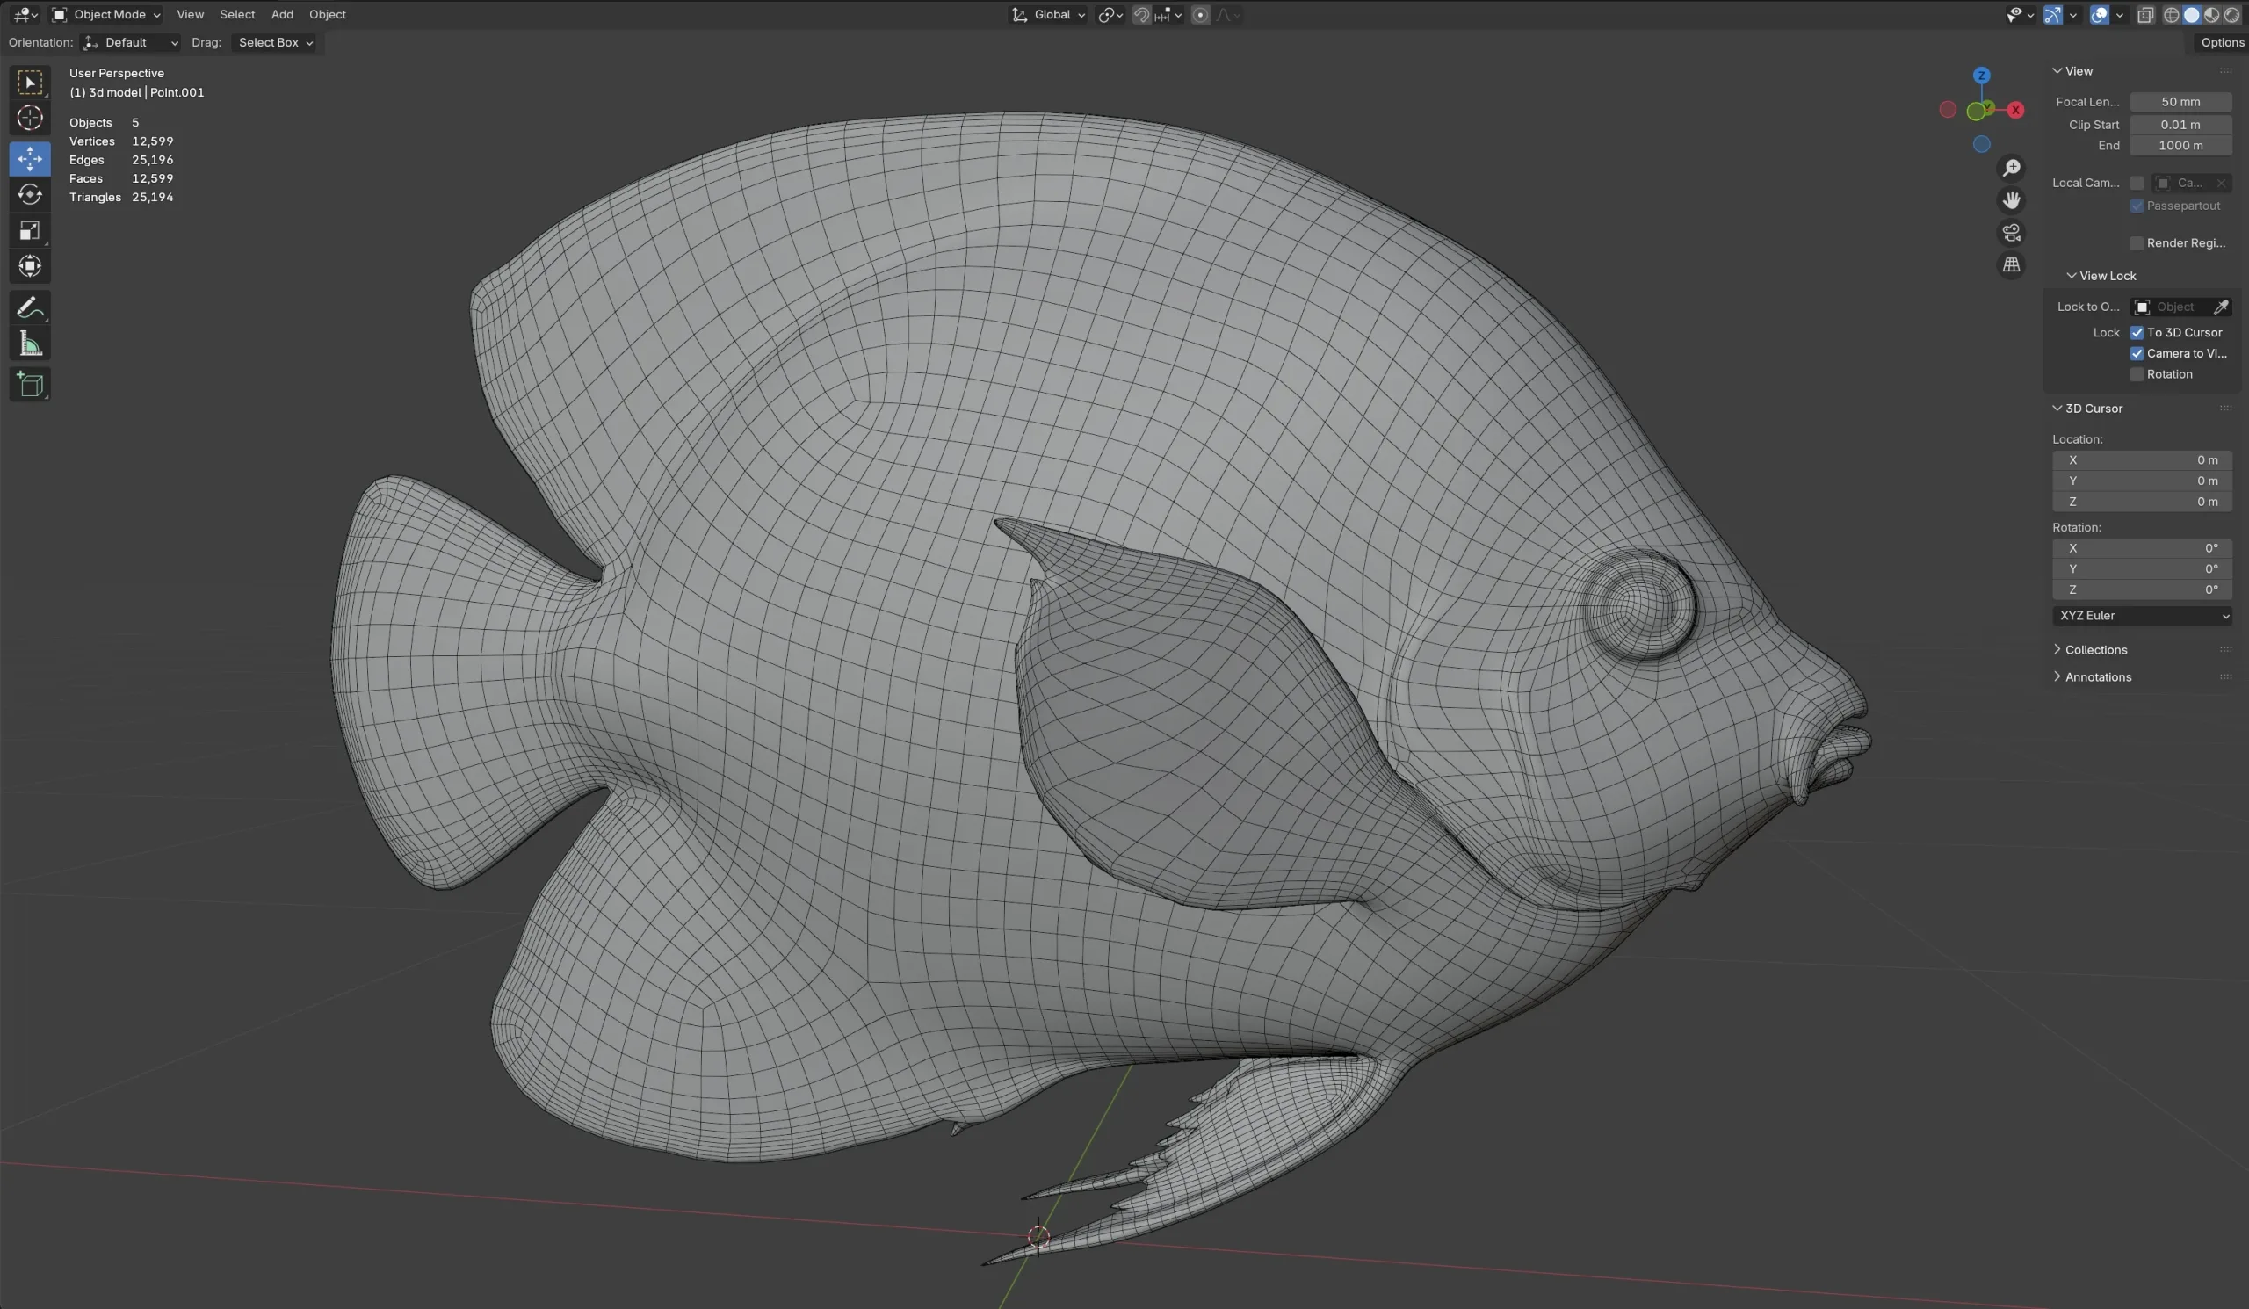Switch viewport to Wireframe shading

2172,14
